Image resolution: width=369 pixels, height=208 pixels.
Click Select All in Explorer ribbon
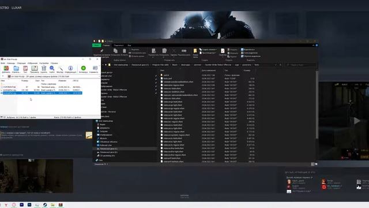pos(247,50)
